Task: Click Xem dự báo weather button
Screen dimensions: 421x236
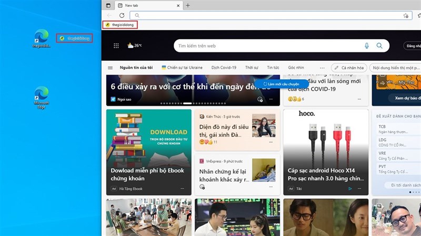Action: (406, 98)
